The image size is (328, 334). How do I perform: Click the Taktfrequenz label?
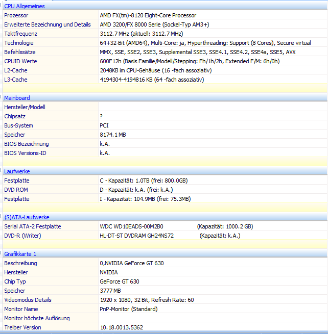tap(20, 34)
